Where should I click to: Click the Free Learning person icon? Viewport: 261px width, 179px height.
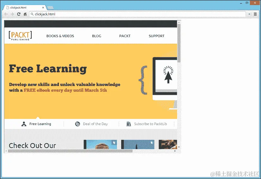pyautogui.click(x=24, y=124)
